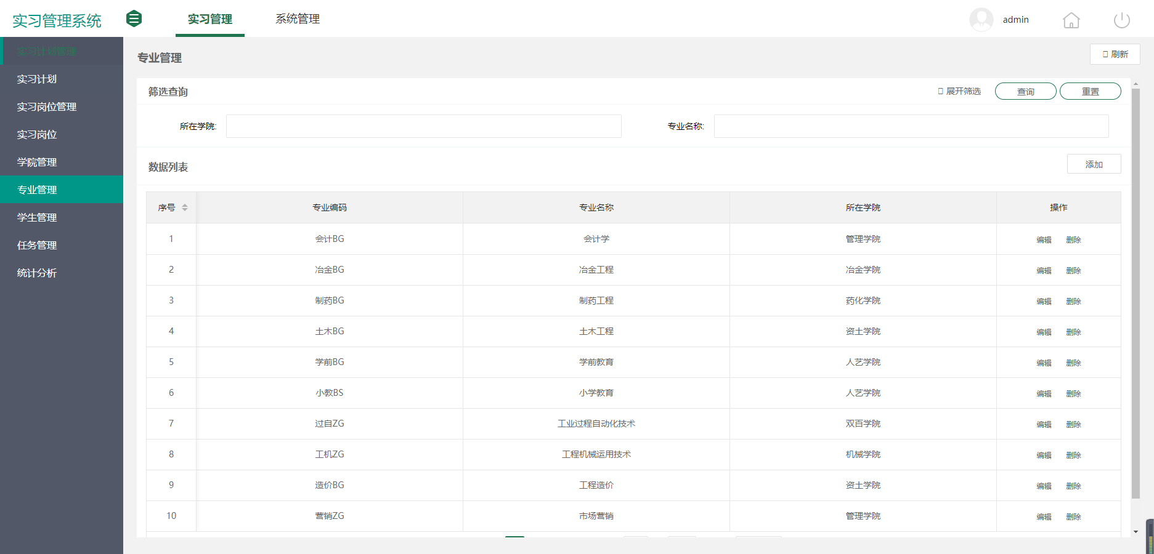
Task: Delete the 工程机械运用技术 row
Action: point(1073,455)
